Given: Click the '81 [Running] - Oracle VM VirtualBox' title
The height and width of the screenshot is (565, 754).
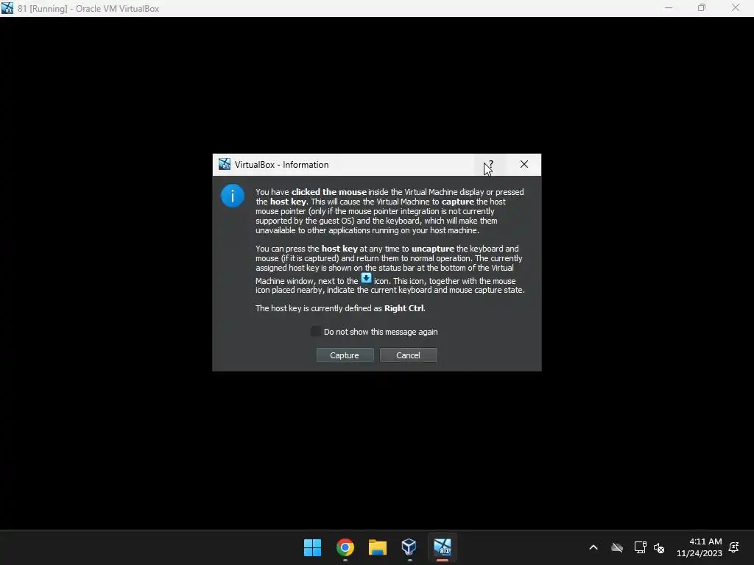Looking at the screenshot, I should point(88,9).
